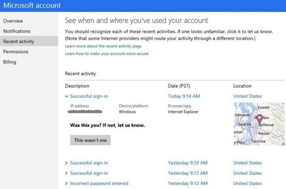Click the Seattle area map thumbnail

(259, 124)
